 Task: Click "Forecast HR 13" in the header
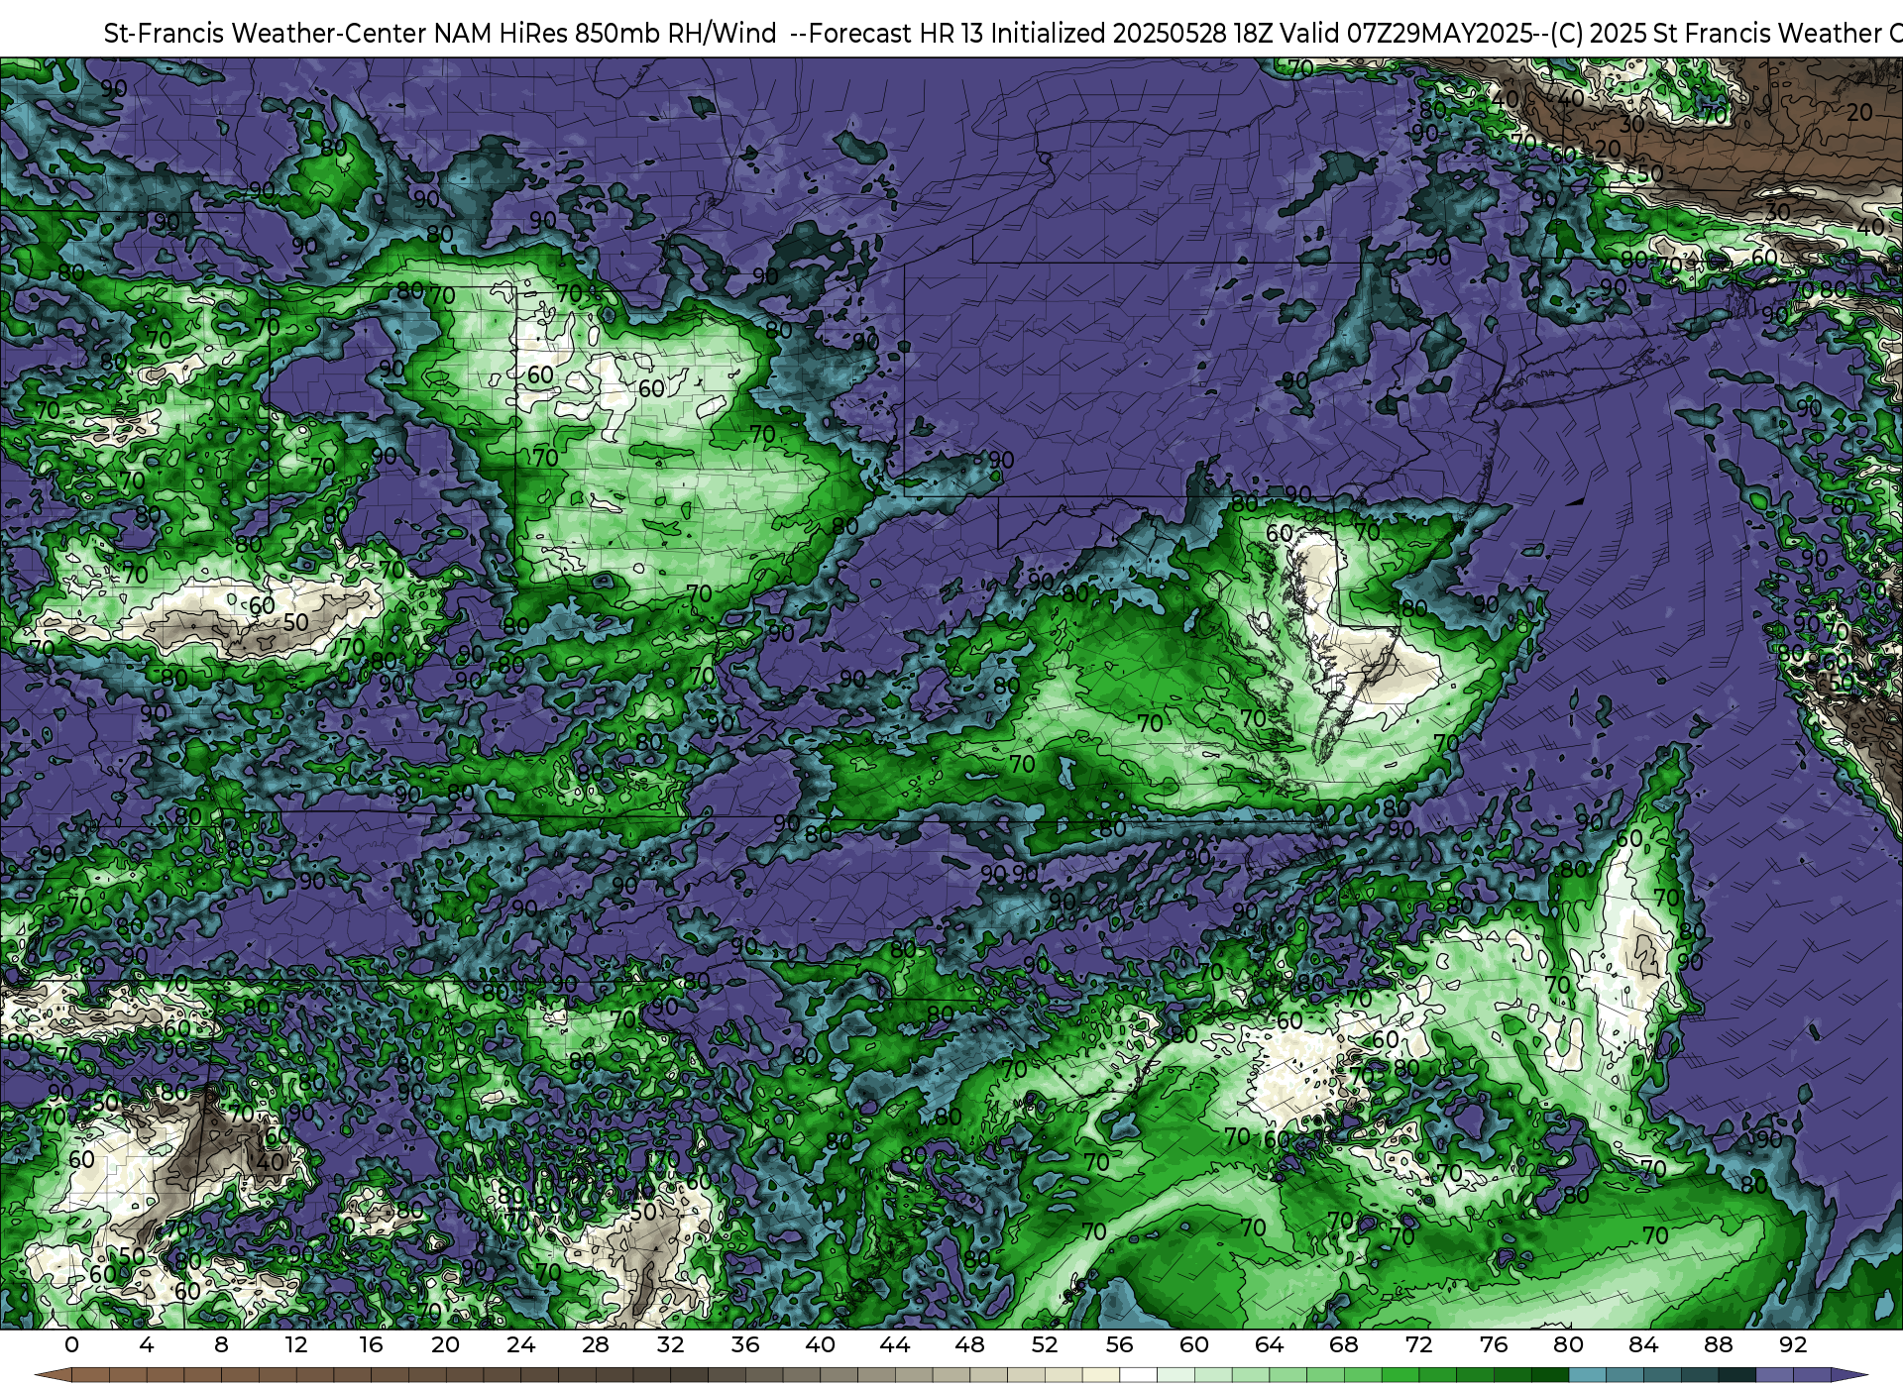pos(897,34)
